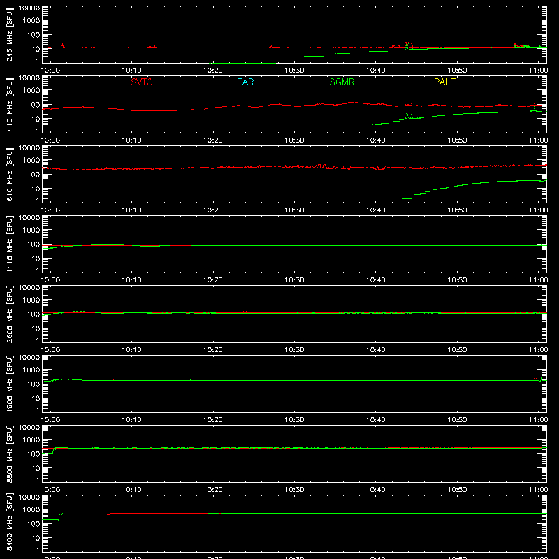Select the 610 MHz [SFU] axis title
The width and height of the screenshot is (559, 559).
10,174
